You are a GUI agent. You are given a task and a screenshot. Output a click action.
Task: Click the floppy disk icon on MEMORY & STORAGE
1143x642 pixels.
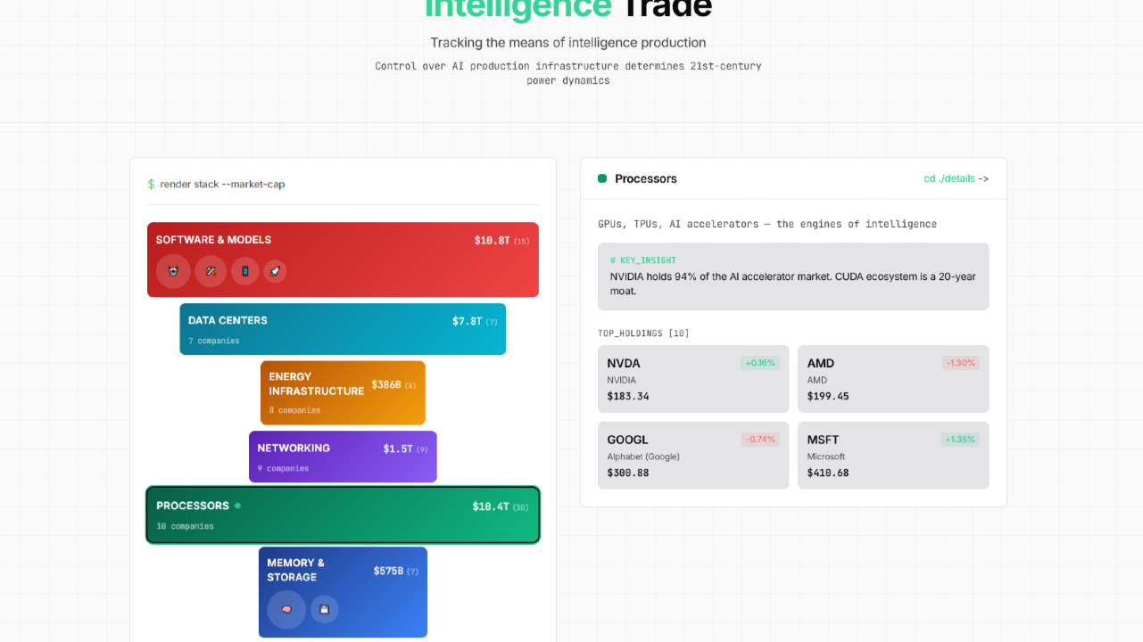pyautogui.click(x=324, y=610)
